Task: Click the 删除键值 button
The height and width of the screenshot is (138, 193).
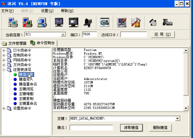Action: coord(160,128)
